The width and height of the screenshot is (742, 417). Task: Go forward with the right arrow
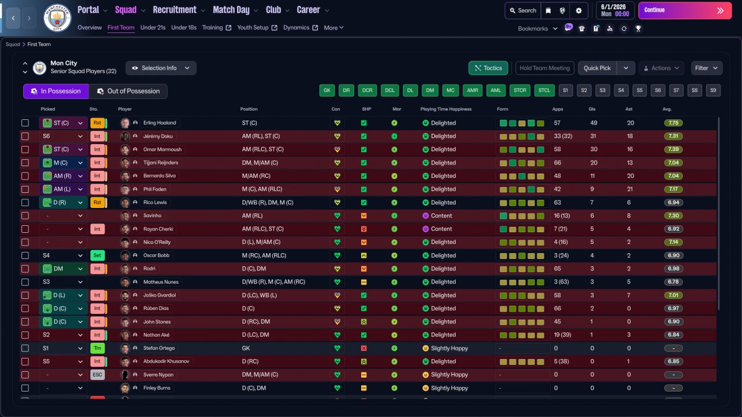[x=29, y=18]
